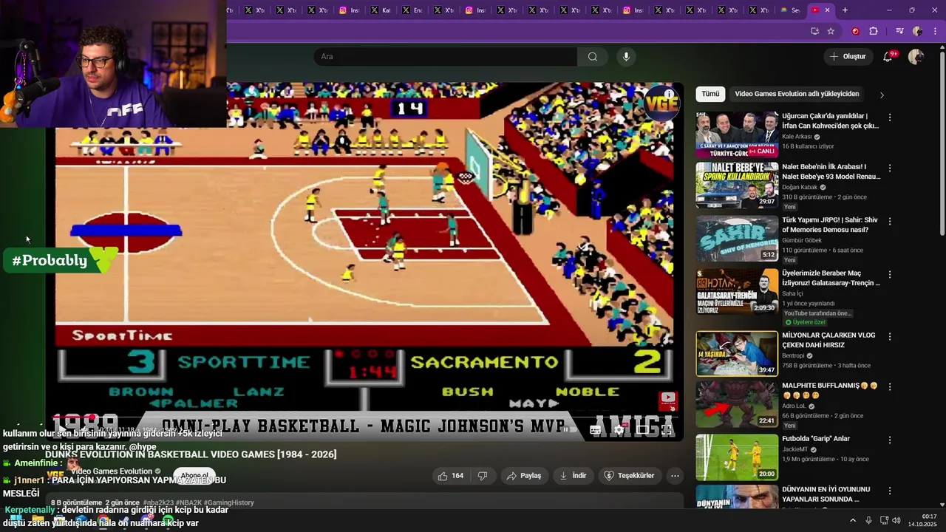Click the İndir download button
The height and width of the screenshot is (532, 946).
click(x=572, y=476)
